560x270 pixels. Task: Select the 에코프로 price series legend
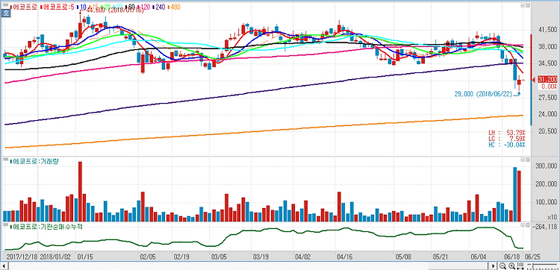23,7
